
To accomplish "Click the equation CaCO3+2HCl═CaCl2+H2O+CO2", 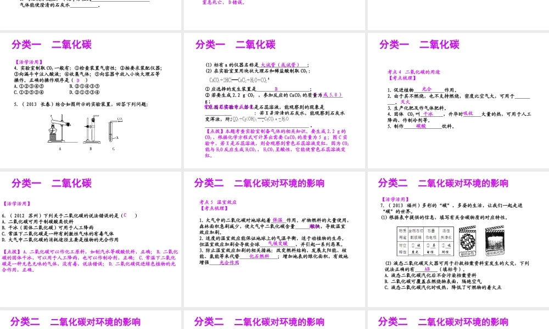I will point(239,80).
